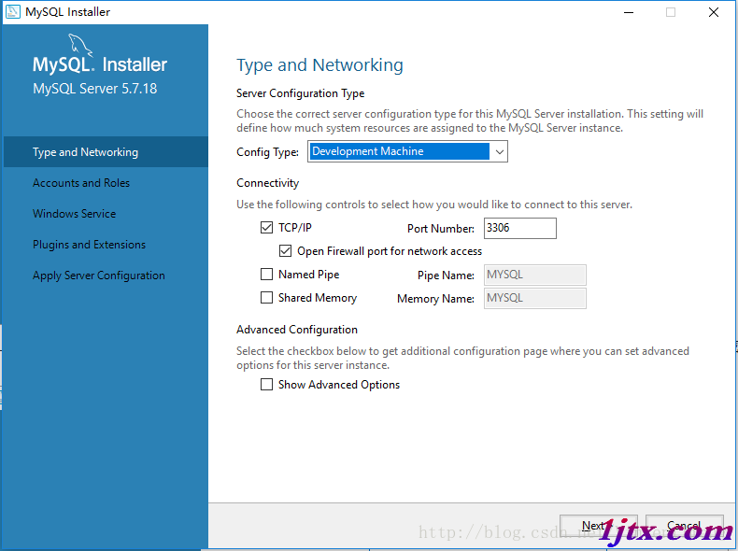Click the MySQL Installer title bar icon
738x551 pixels.
[x=13, y=12]
